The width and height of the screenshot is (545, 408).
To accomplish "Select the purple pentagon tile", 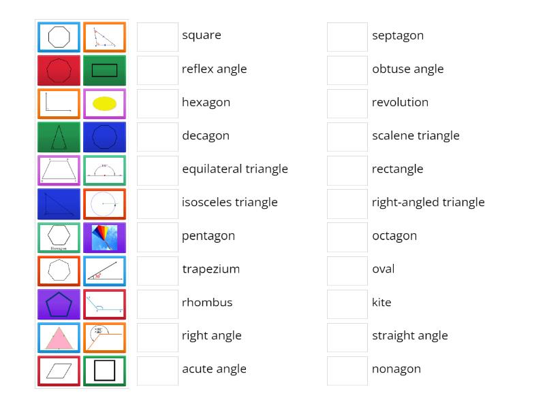I will coord(58,304).
